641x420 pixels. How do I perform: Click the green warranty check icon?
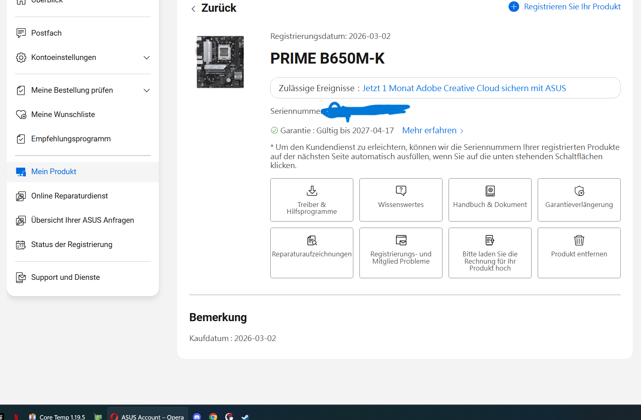click(x=274, y=130)
